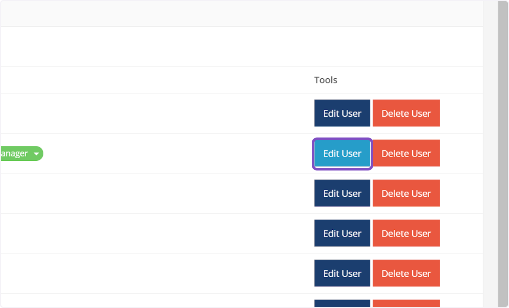Click the highlighted Edit User button

pos(342,153)
